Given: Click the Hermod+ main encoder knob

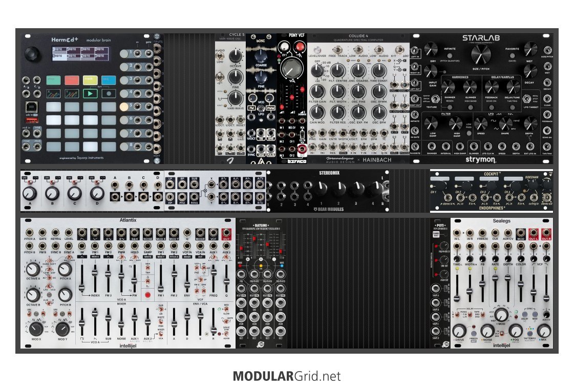Looking at the screenshot, I should click(x=32, y=54).
